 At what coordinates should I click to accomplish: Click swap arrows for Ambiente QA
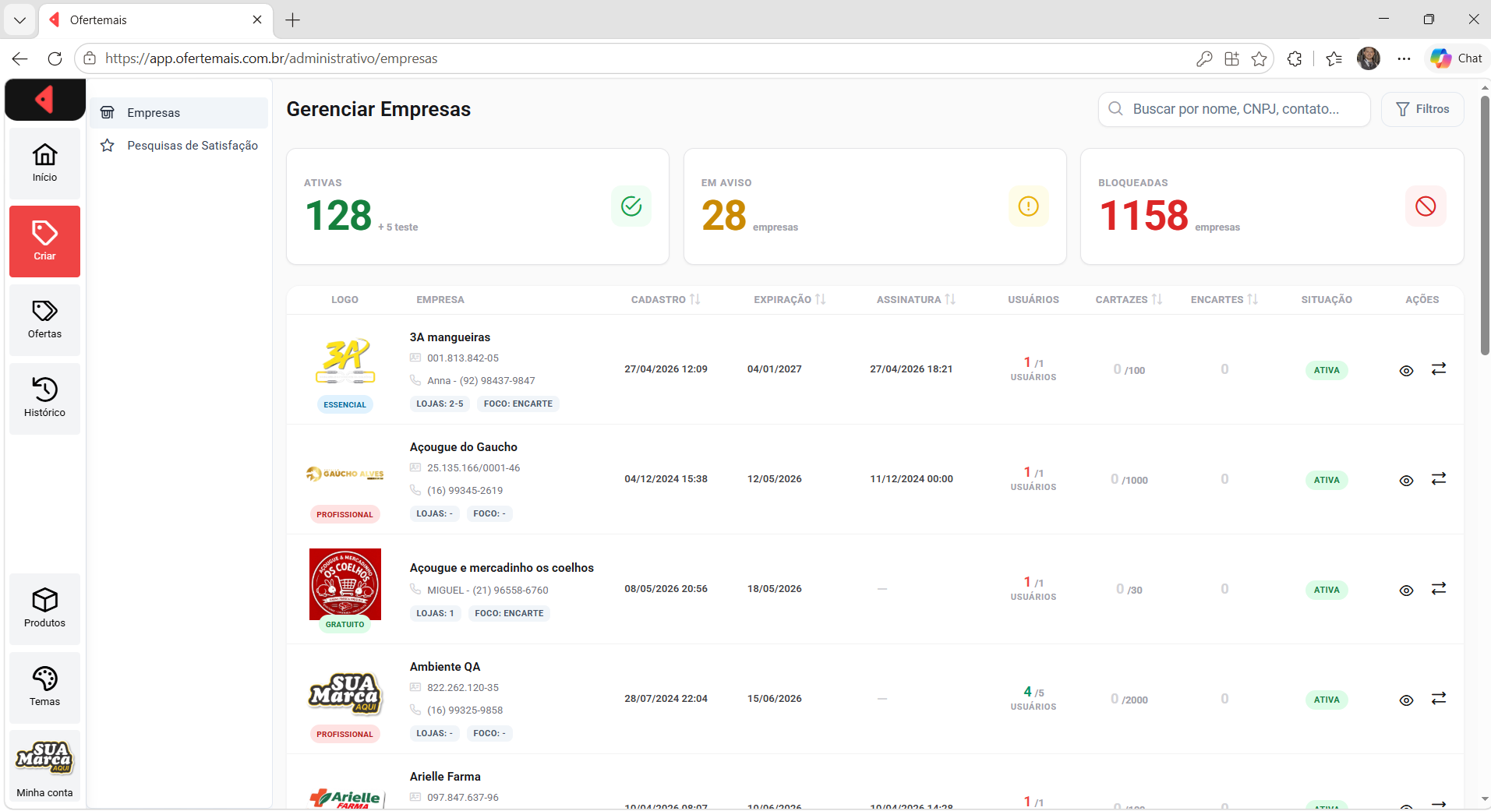click(x=1439, y=698)
